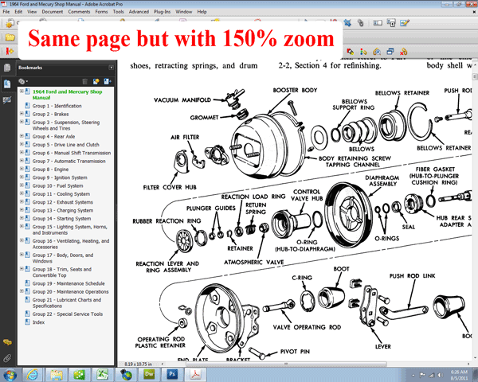Open the Pages navigation panel icon
This screenshot has height=382, width=478.
(7, 68)
